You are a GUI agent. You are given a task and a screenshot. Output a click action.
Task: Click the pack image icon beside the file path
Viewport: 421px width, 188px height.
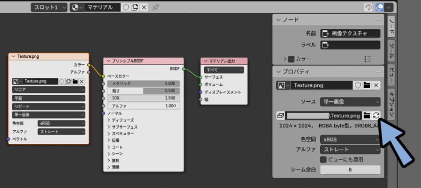pyautogui.click(x=281, y=116)
